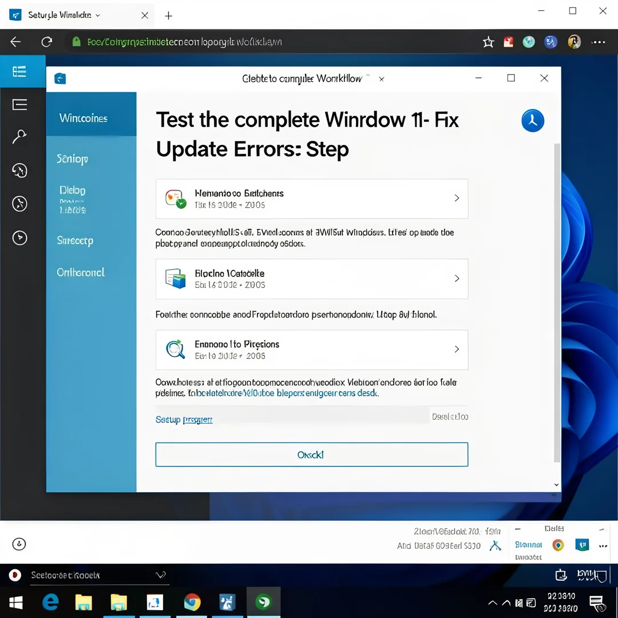Click the teal shield icon in lower panel
618x618 pixels.
[x=582, y=545]
